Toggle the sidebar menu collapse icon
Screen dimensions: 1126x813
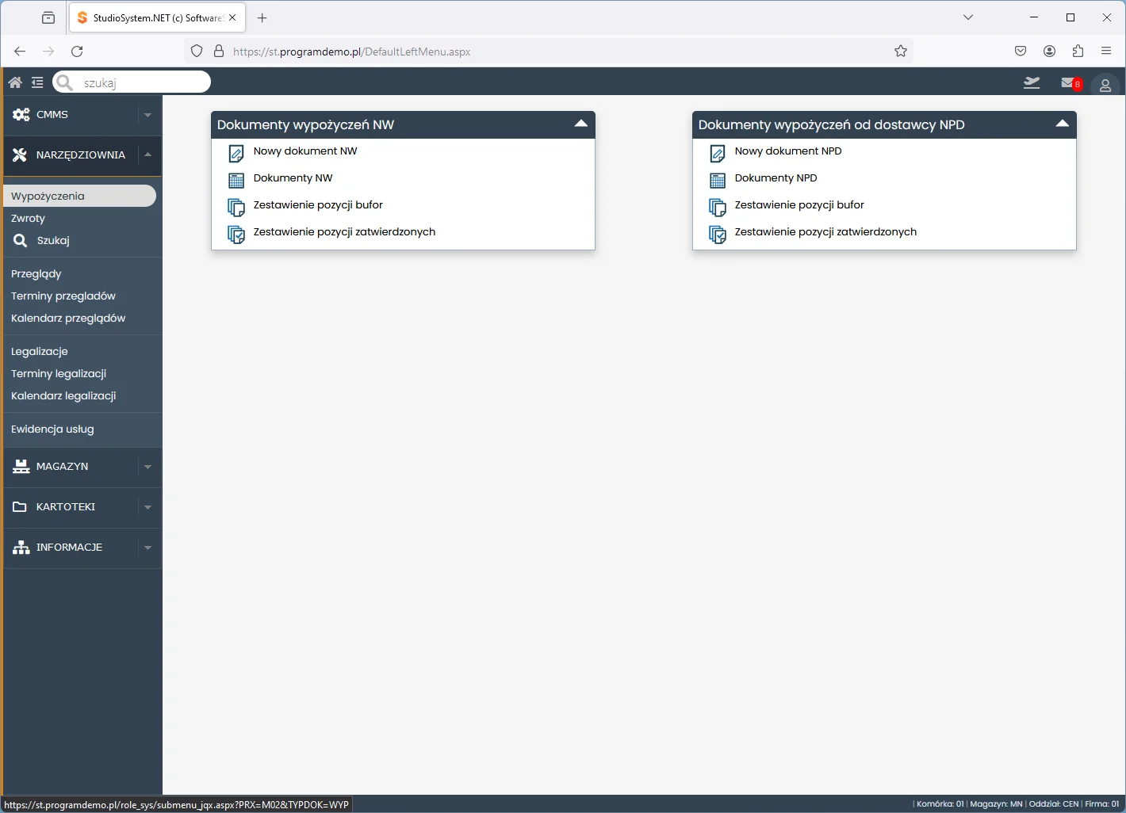[37, 82]
